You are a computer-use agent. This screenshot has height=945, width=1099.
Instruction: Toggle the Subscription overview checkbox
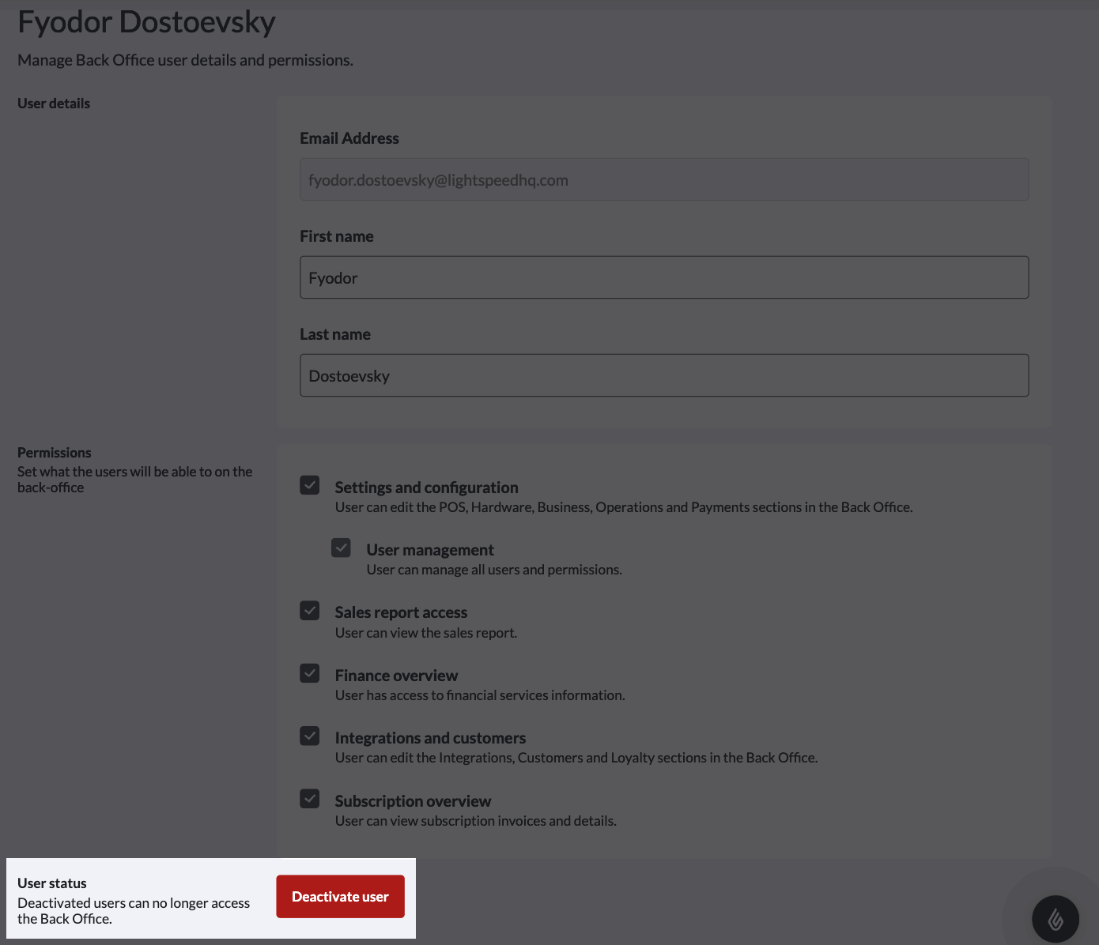coord(310,799)
